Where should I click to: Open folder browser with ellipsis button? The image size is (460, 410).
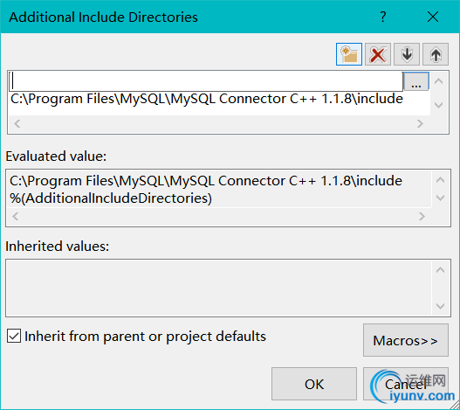(x=416, y=81)
